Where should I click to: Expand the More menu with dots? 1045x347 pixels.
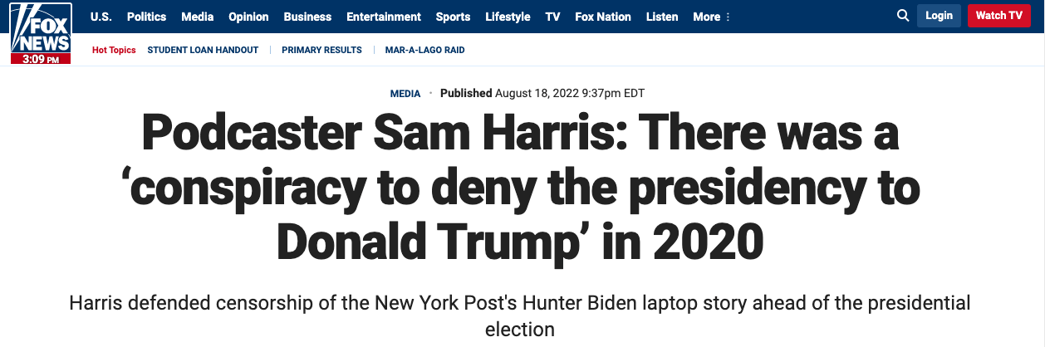click(712, 17)
